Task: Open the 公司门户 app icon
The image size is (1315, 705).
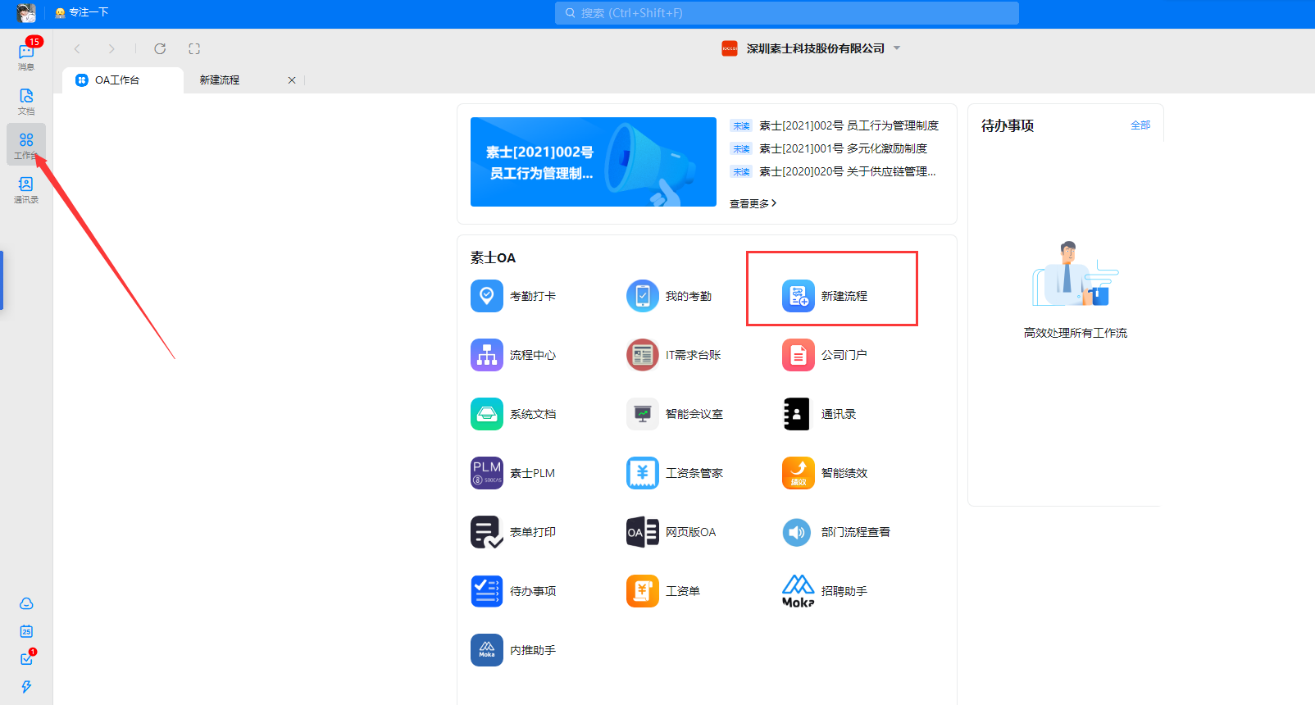Action: [x=799, y=355]
